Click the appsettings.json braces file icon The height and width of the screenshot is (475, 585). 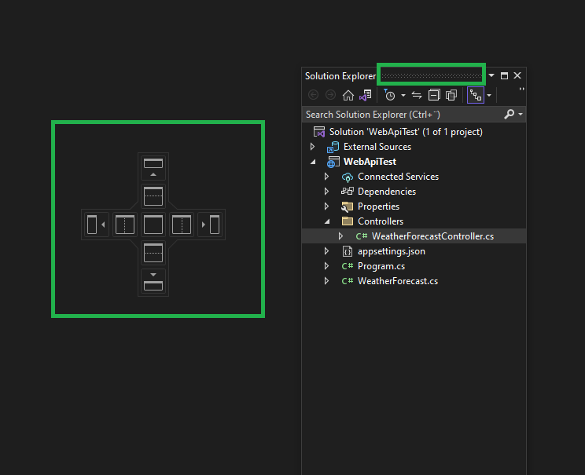[348, 251]
